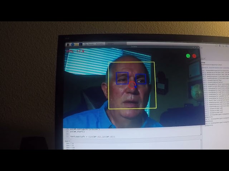Switch to the Thonny taskbar window button
The height and width of the screenshot is (171, 229).
pyautogui.click(x=94, y=44)
